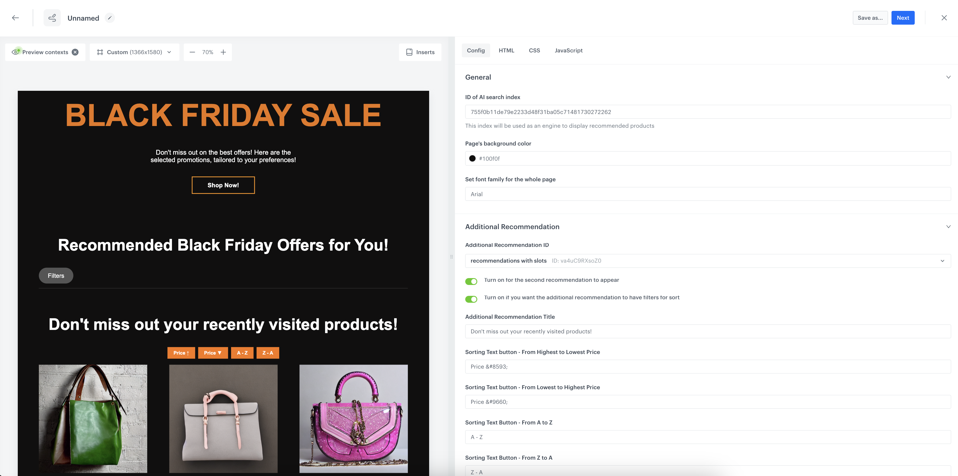Click the Next button
The image size is (958, 476).
pyautogui.click(x=903, y=18)
